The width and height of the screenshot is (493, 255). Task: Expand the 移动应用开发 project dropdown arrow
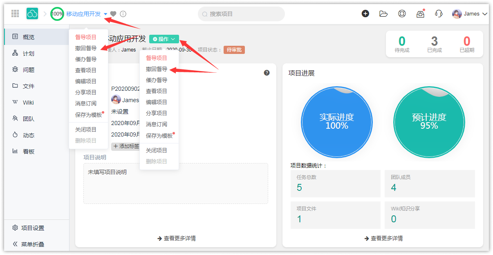[105, 14]
